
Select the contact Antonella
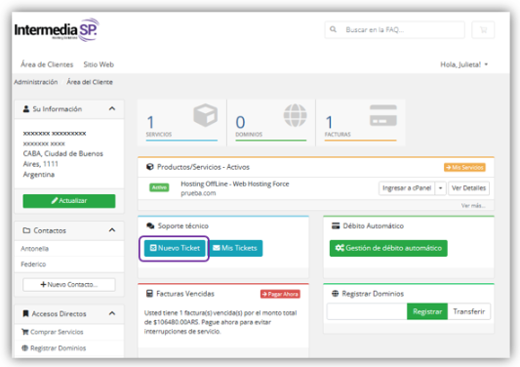click(34, 249)
